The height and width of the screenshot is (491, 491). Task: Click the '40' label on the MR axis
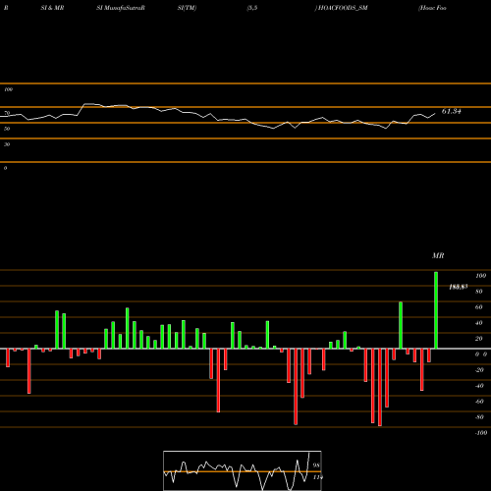(x=479, y=323)
